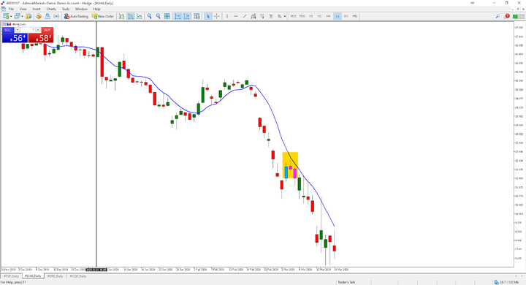Select the cursor pointer tool

coord(208,16)
